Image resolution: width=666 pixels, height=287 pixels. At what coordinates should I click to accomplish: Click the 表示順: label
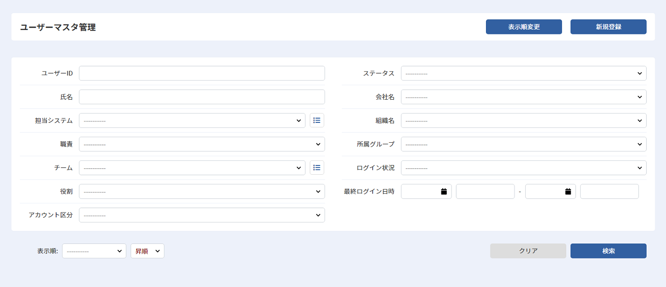(x=47, y=251)
